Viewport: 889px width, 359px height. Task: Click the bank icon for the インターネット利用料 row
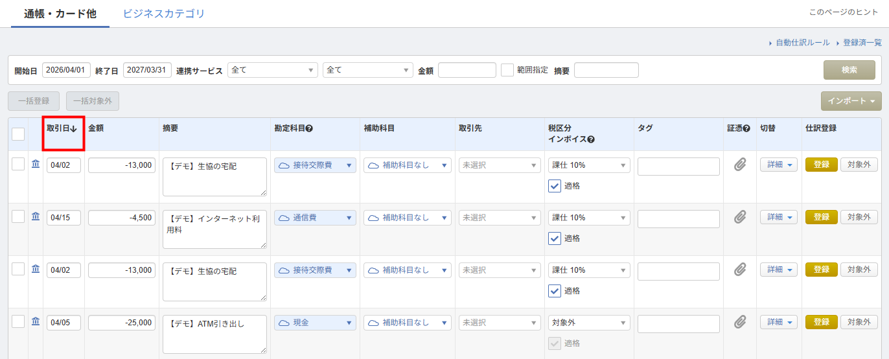pos(36,216)
